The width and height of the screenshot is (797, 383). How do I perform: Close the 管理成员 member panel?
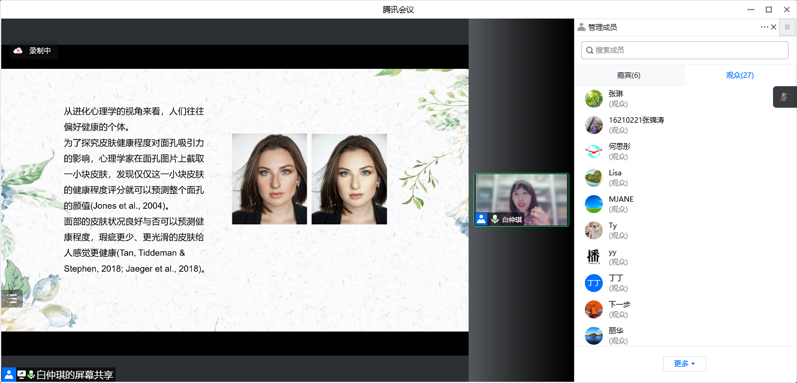[x=774, y=27]
